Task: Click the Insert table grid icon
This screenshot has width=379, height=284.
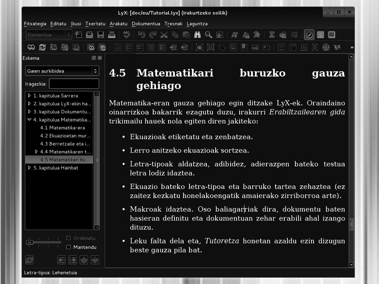Action: tap(294, 35)
